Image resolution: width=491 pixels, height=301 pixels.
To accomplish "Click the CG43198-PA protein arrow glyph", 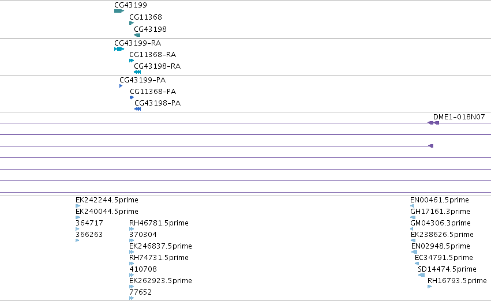I will (137, 109).
